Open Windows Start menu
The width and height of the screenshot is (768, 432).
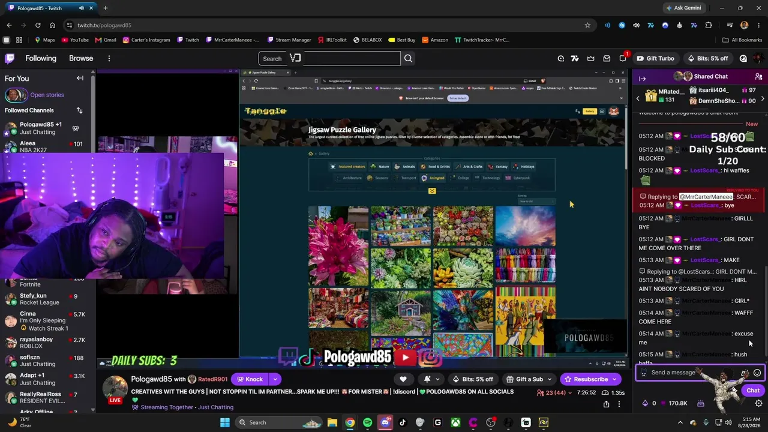point(225,422)
